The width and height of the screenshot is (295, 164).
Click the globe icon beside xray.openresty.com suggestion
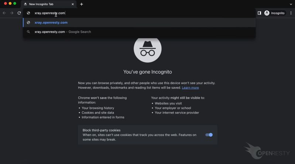coord(28,22)
